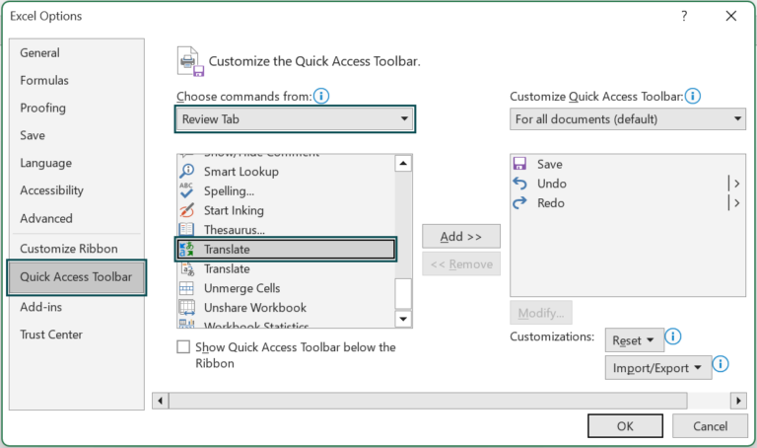Open the Review Tab commands dropdown

[295, 118]
